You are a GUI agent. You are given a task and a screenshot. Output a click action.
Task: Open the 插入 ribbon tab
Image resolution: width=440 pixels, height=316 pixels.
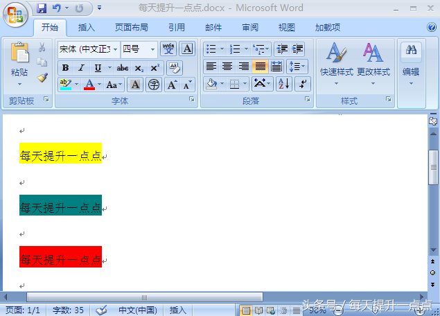(x=87, y=28)
